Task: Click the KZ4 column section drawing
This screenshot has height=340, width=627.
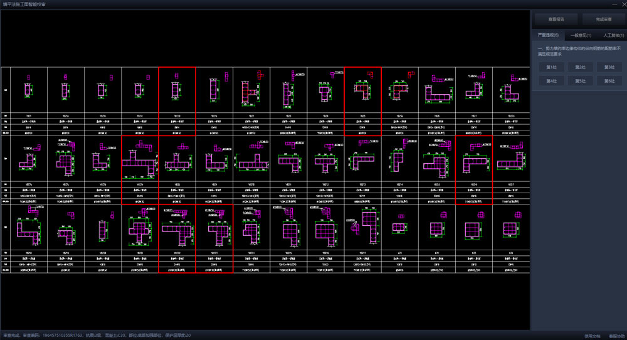Action: (x=510, y=229)
